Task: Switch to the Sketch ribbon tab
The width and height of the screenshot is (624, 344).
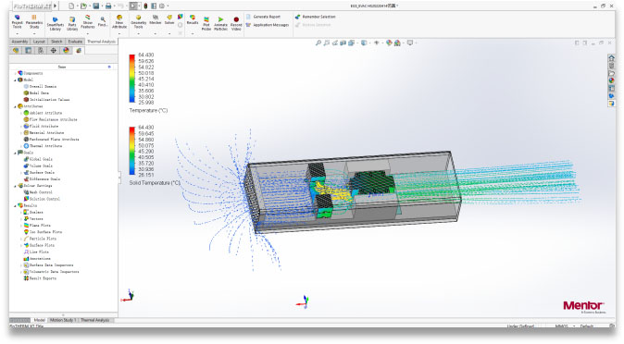Action: (56, 42)
